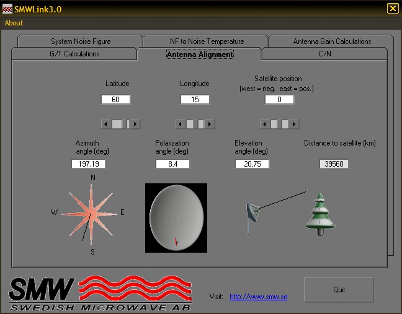402x314 pixels.
Task: Click the Quit button
Action: (339, 290)
